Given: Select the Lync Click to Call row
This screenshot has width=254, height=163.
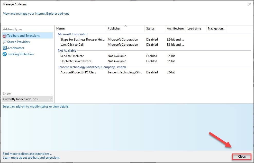Looking at the screenshot, I should (x=72, y=45).
